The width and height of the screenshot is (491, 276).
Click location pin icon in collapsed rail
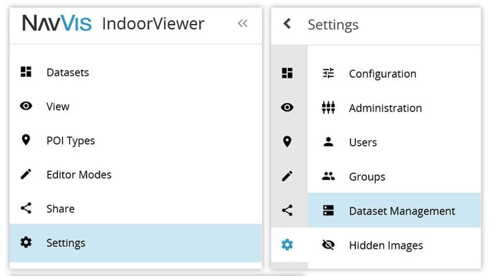(287, 142)
